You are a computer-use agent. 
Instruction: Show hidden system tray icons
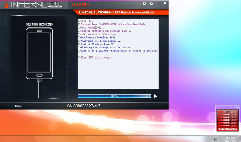(210, 139)
